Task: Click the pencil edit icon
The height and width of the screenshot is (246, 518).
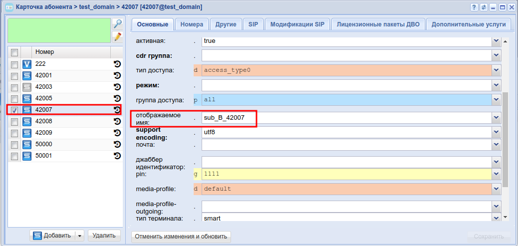Action: coord(117,36)
